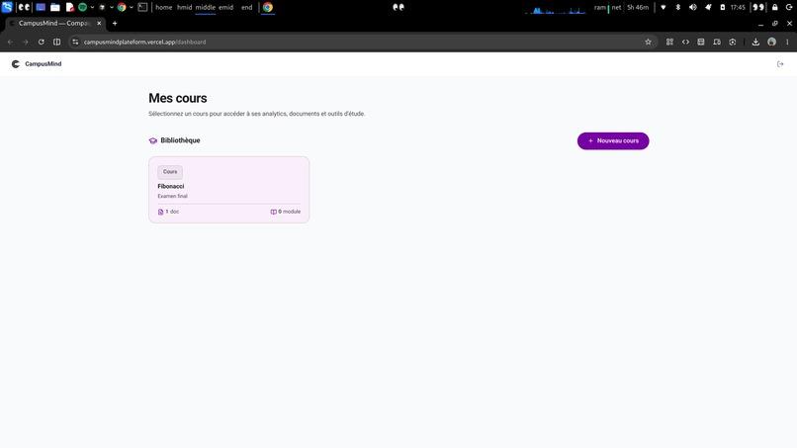
Task: Open the downloads icon in browser toolbar
Action: pyautogui.click(x=755, y=43)
